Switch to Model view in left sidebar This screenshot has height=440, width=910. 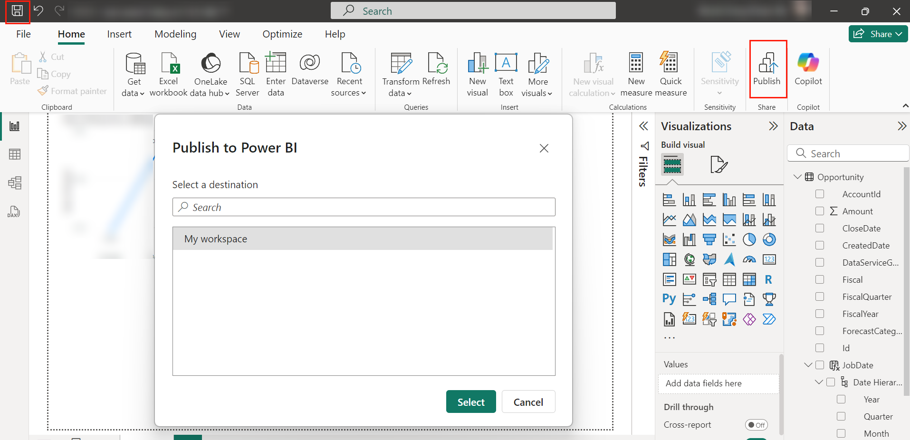14,183
